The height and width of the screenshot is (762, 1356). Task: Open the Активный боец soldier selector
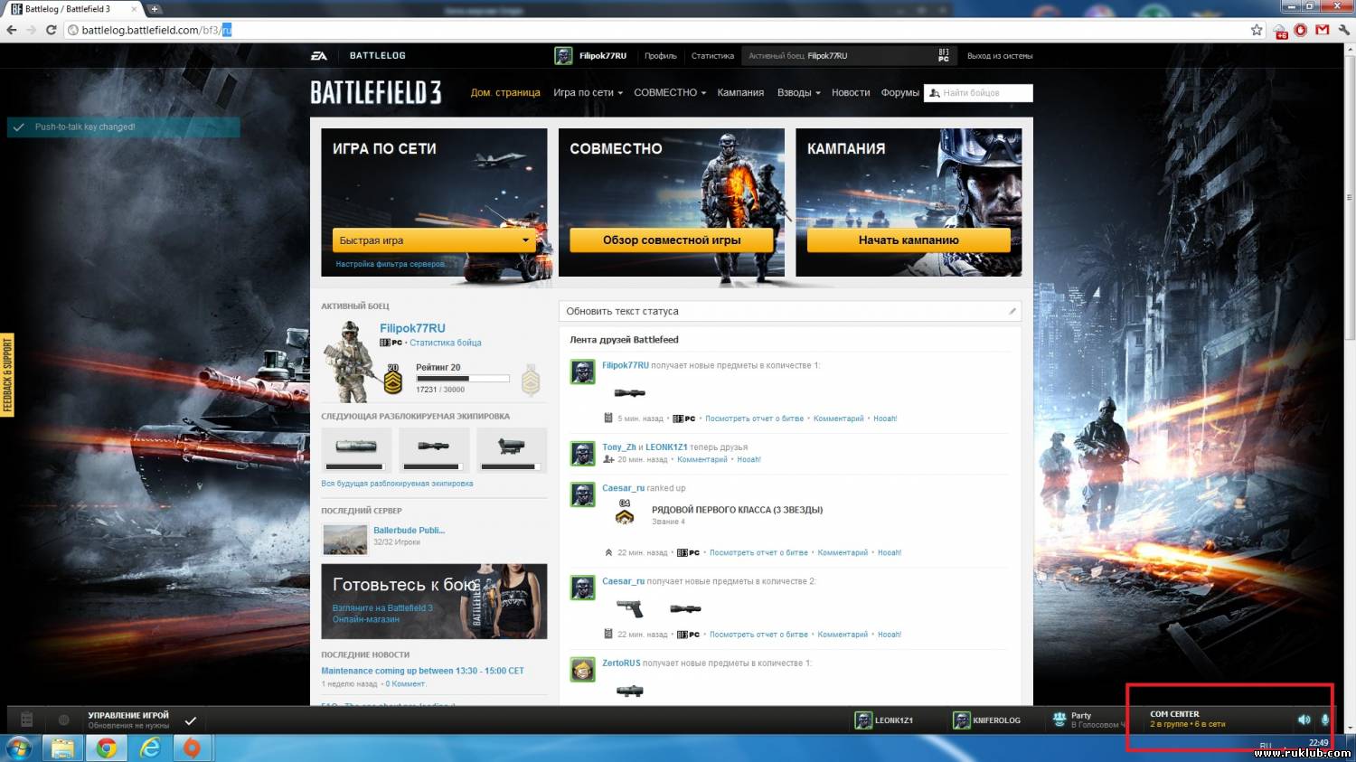[848, 56]
